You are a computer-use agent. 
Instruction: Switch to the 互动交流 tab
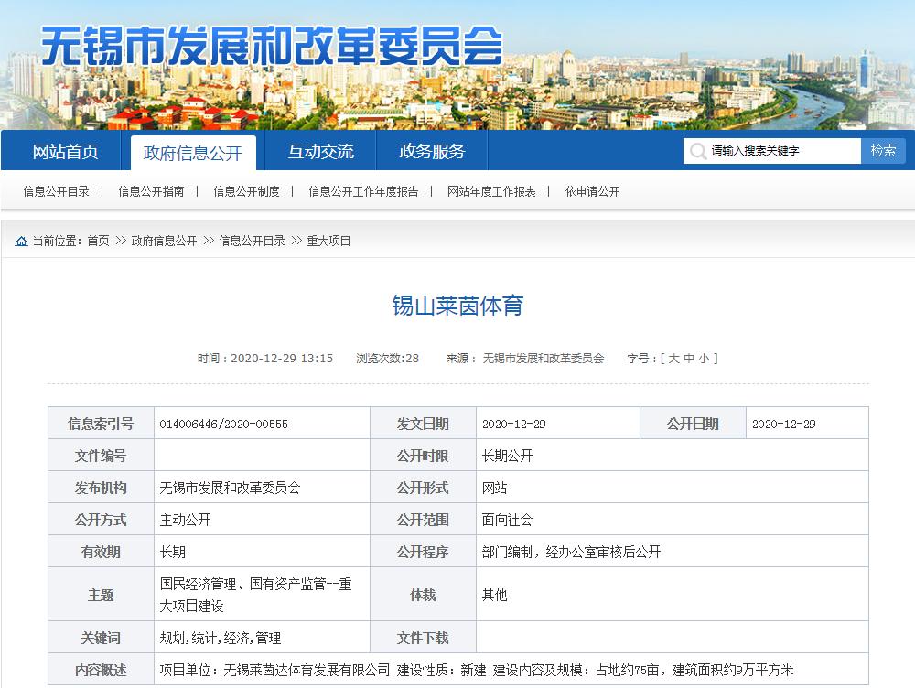tap(318, 152)
